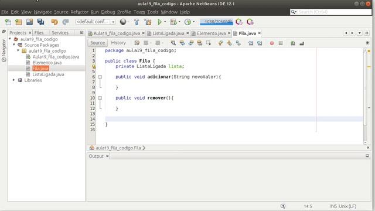Click the Save All toolbar icon
The height and width of the screenshot is (211, 375).
[40, 22]
